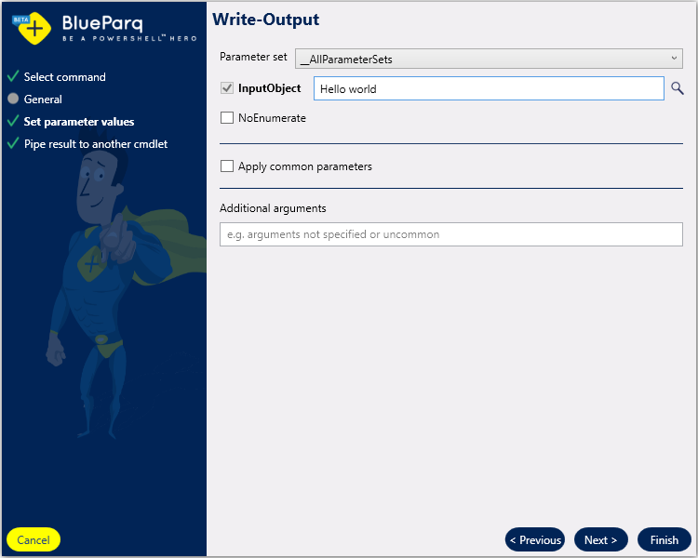Toggle the InputObject checkbox
The image size is (698, 558).
pos(227,88)
